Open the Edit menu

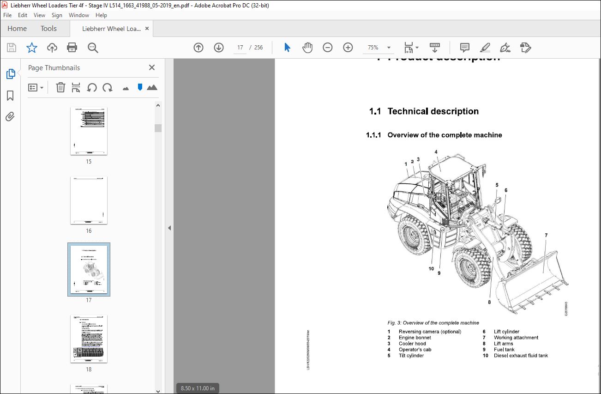click(x=23, y=15)
